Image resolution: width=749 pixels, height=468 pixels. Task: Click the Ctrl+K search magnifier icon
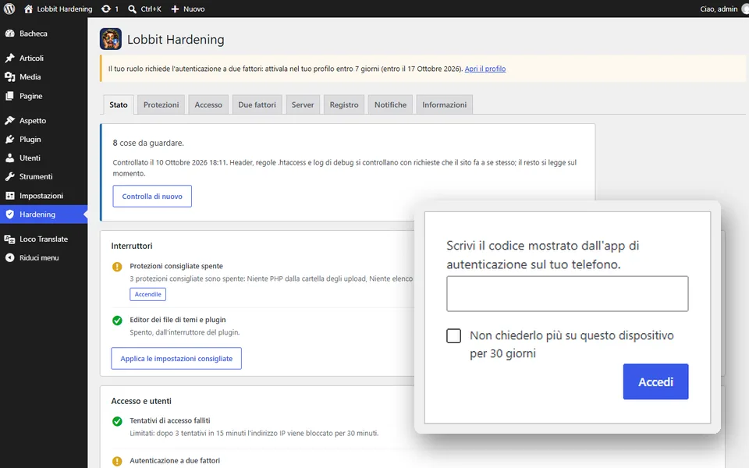coord(133,9)
